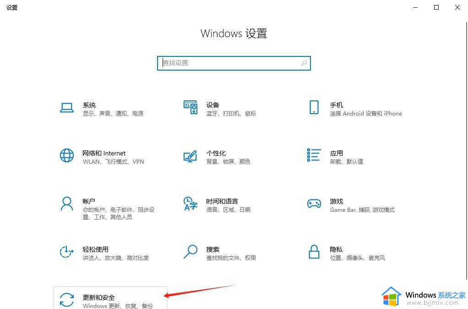Open the Search magnifier category icon
The image size is (468, 309).
point(190,252)
